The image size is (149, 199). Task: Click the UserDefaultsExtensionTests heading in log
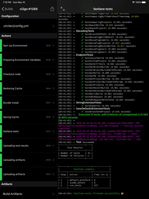[x=93, y=109]
